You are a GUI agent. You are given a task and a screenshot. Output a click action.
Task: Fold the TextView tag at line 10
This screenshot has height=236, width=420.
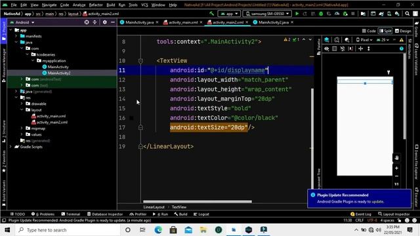(x=140, y=61)
